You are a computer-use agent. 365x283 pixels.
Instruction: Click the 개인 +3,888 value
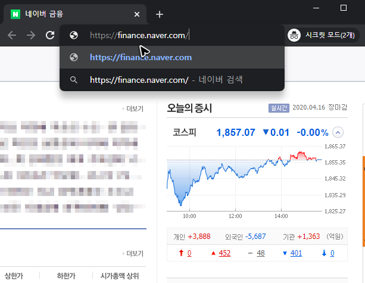tap(199, 237)
